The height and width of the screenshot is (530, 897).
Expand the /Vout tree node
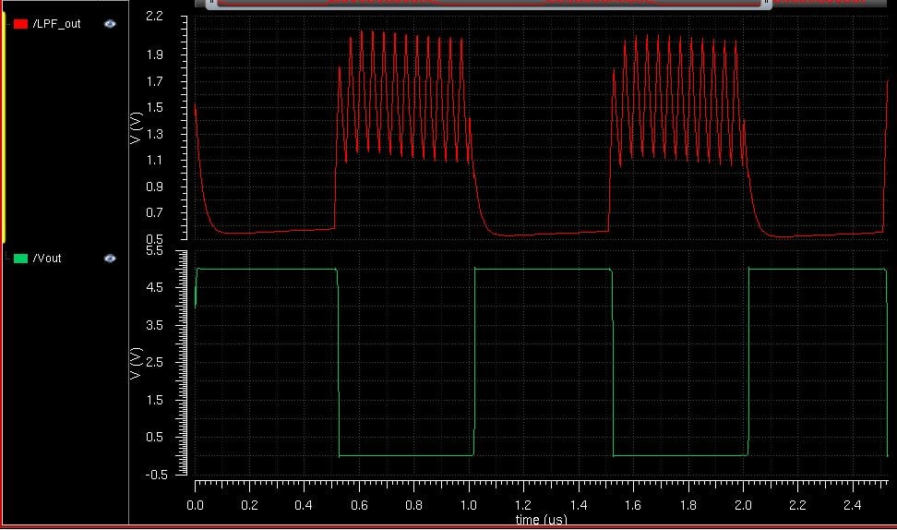[8, 257]
